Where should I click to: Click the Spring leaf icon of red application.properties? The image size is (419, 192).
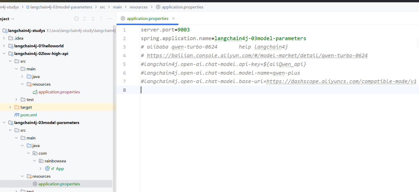(x=35, y=92)
